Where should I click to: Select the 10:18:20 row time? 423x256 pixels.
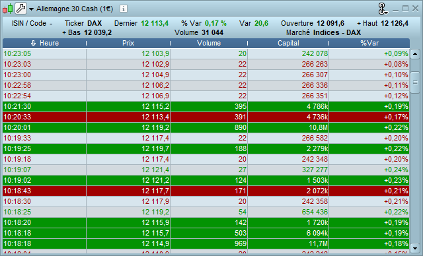[44, 222]
